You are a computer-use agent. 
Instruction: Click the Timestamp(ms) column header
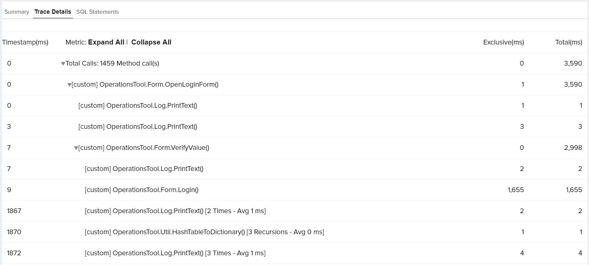coord(25,42)
